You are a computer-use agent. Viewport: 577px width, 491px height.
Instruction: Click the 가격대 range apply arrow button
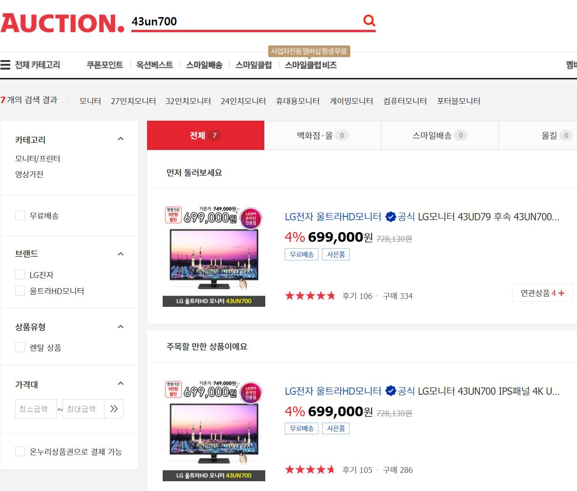(114, 409)
